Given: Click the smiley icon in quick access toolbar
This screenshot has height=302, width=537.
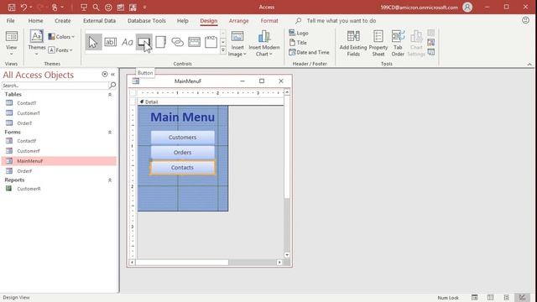Looking at the screenshot, I should click(108, 8).
